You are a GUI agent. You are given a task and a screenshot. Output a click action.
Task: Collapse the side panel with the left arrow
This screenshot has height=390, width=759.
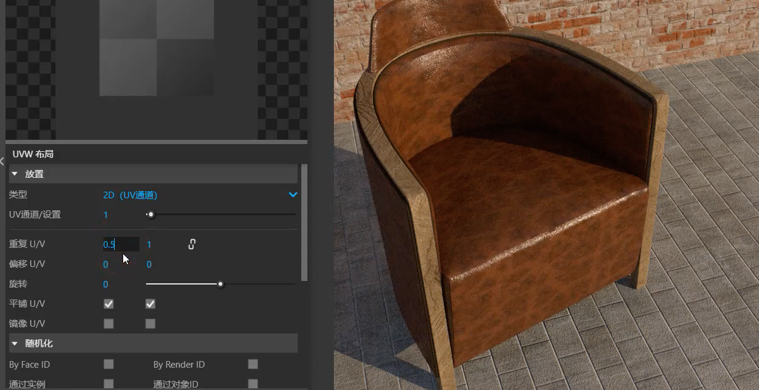[2, 162]
